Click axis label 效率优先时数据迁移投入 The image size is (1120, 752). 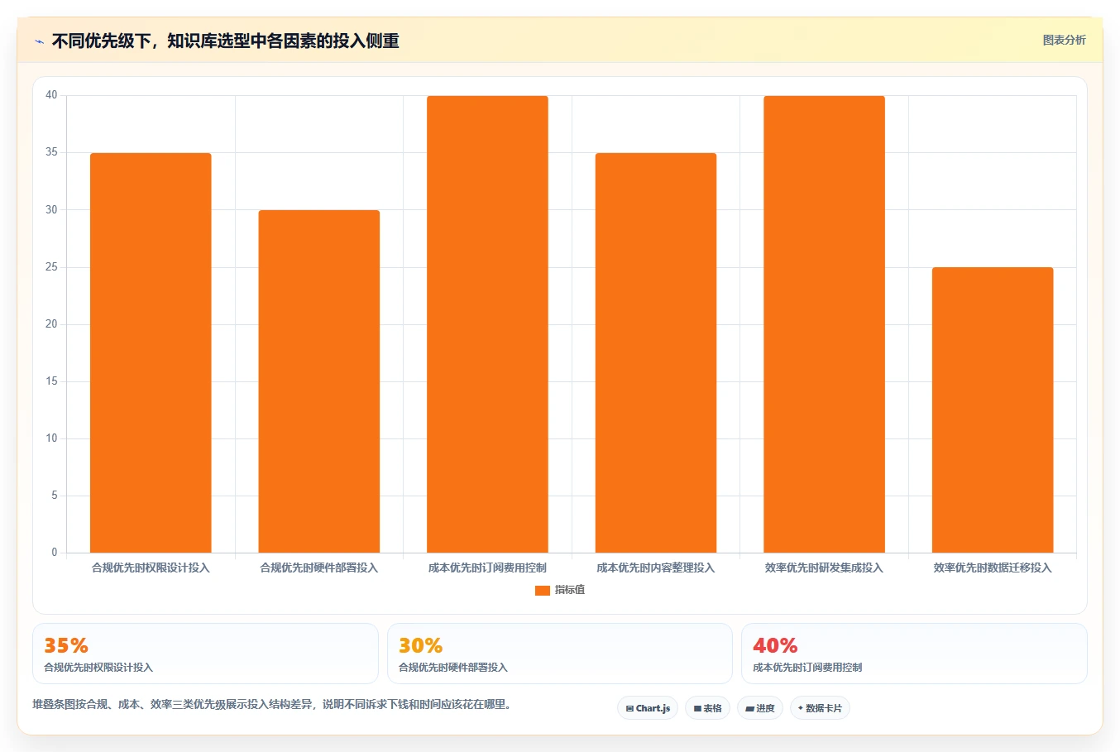pyautogui.click(x=993, y=568)
